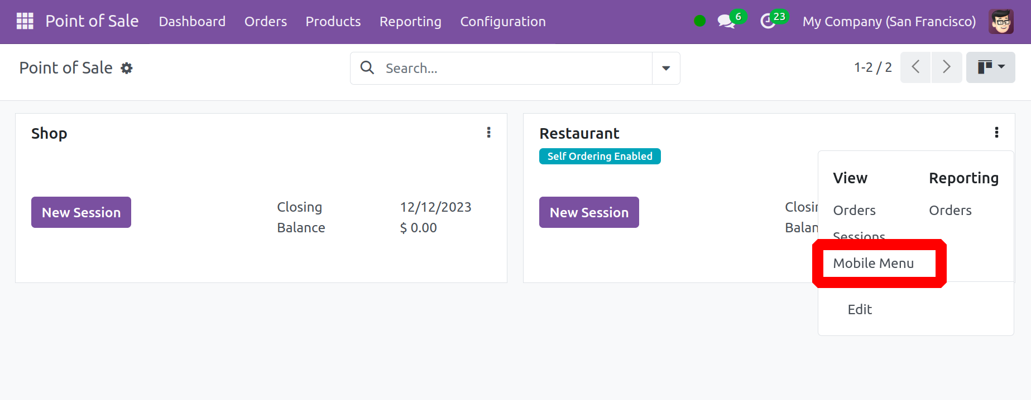Click the Point of Sale settings gear
1031x400 pixels.
tap(127, 68)
